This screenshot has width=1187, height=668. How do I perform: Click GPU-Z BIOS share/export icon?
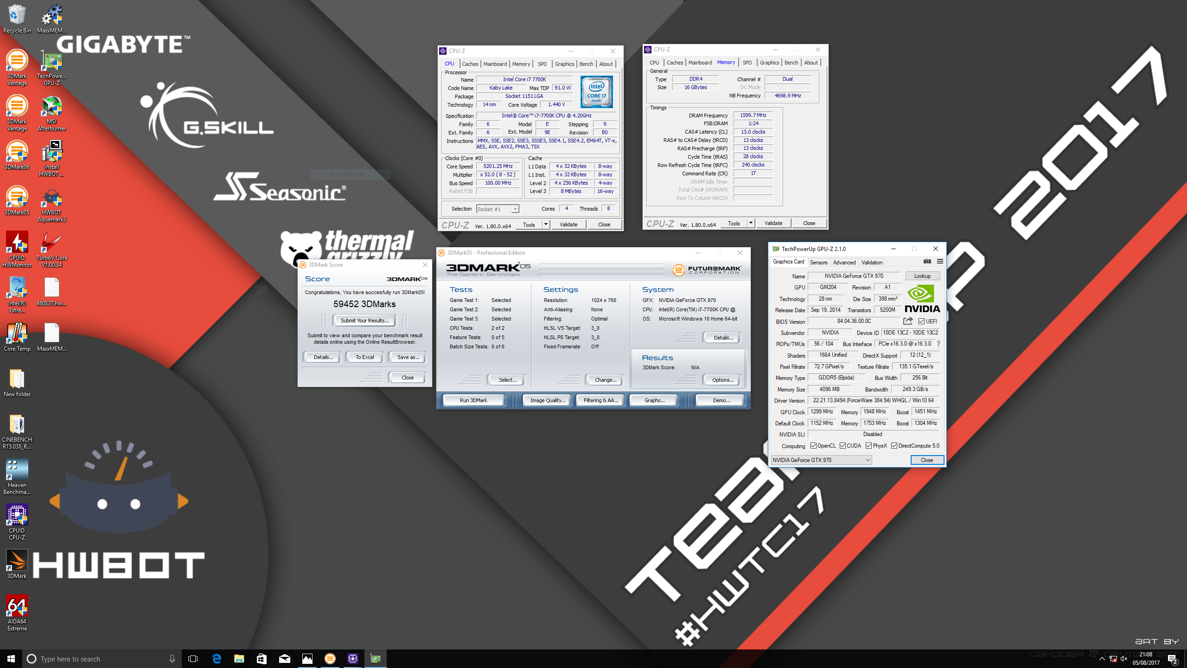pos(908,321)
